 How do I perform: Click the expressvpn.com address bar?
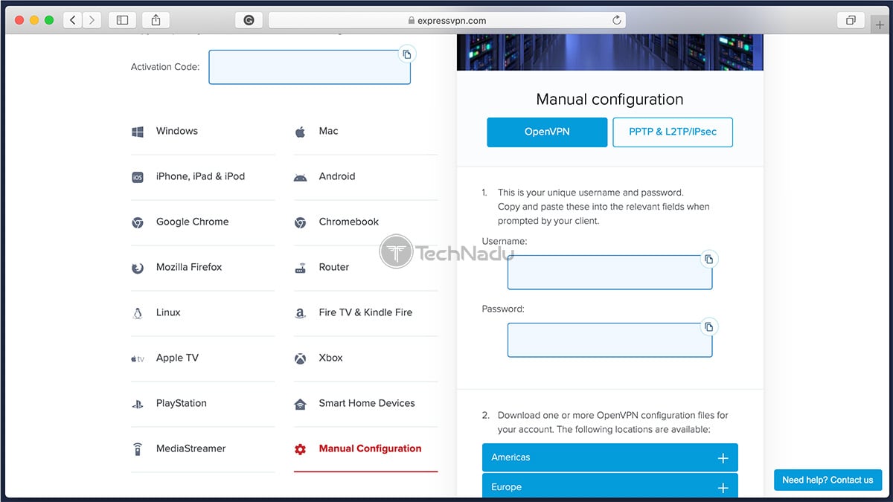click(447, 20)
